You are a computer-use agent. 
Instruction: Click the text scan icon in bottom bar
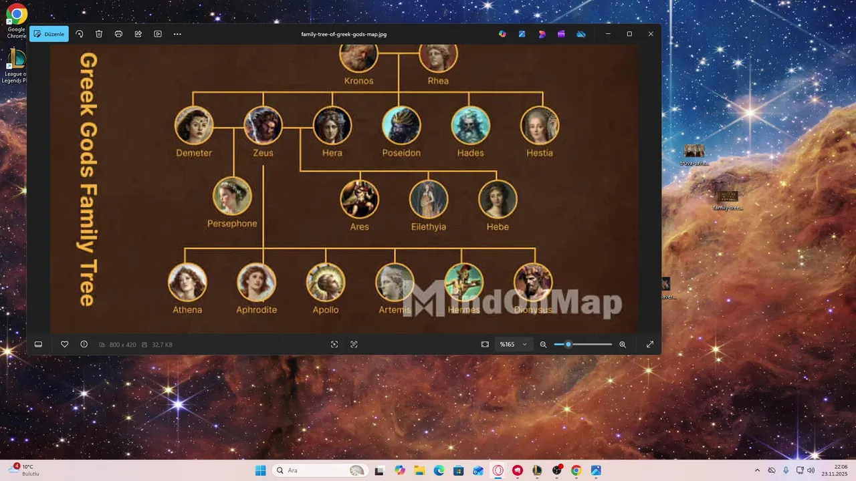pos(354,344)
